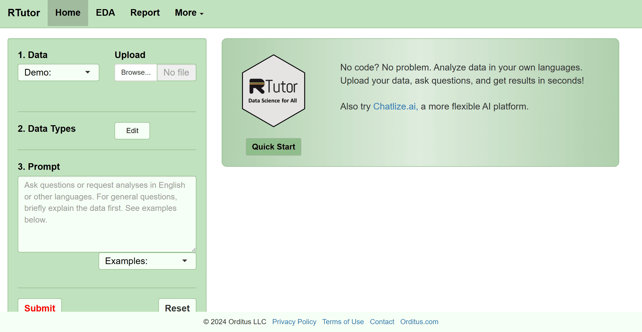Select the Home tab
The image size is (642, 332).
point(68,13)
